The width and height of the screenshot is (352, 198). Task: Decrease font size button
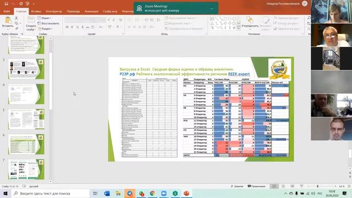(114, 20)
